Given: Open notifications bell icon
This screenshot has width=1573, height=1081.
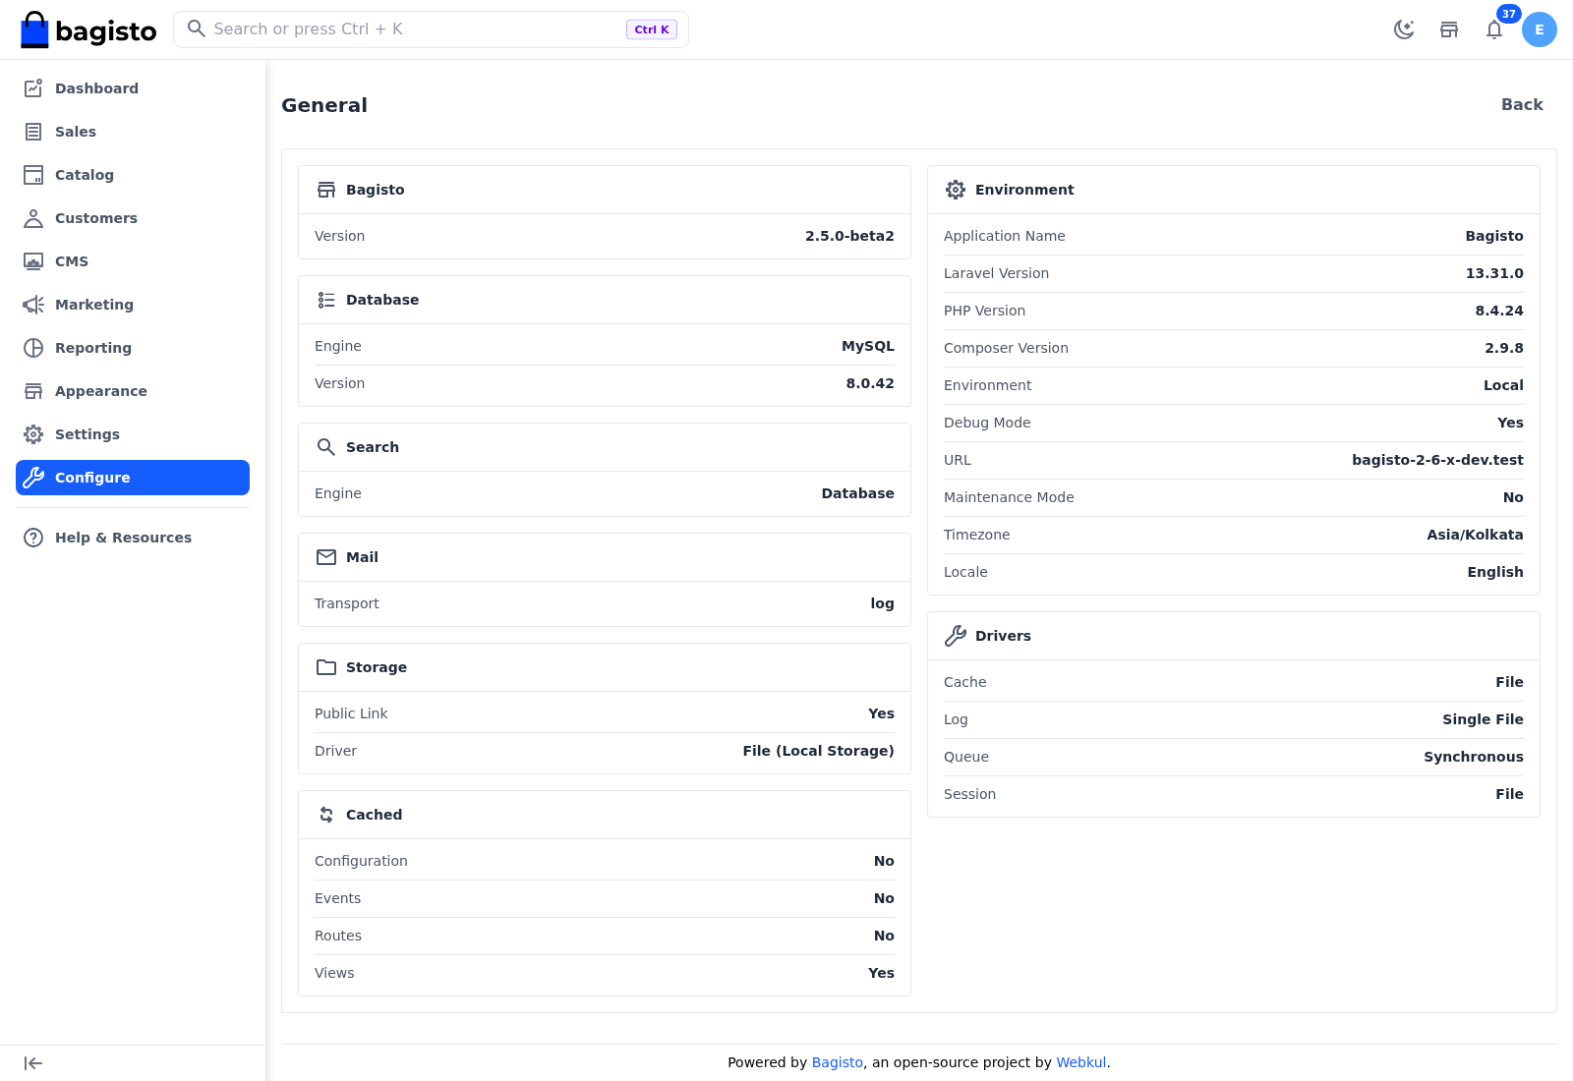Looking at the screenshot, I should [1494, 29].
